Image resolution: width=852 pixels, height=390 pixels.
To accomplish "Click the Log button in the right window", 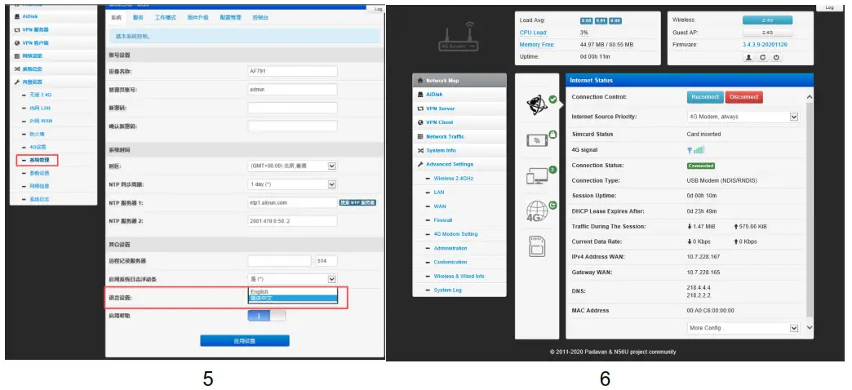I will coord(829,7).
